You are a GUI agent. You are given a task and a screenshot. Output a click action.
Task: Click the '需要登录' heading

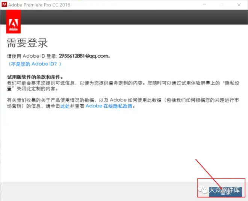[x=27, y=43]
